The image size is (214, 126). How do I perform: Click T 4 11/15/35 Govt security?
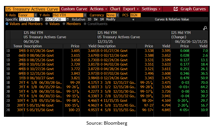[x=112, y=101]
